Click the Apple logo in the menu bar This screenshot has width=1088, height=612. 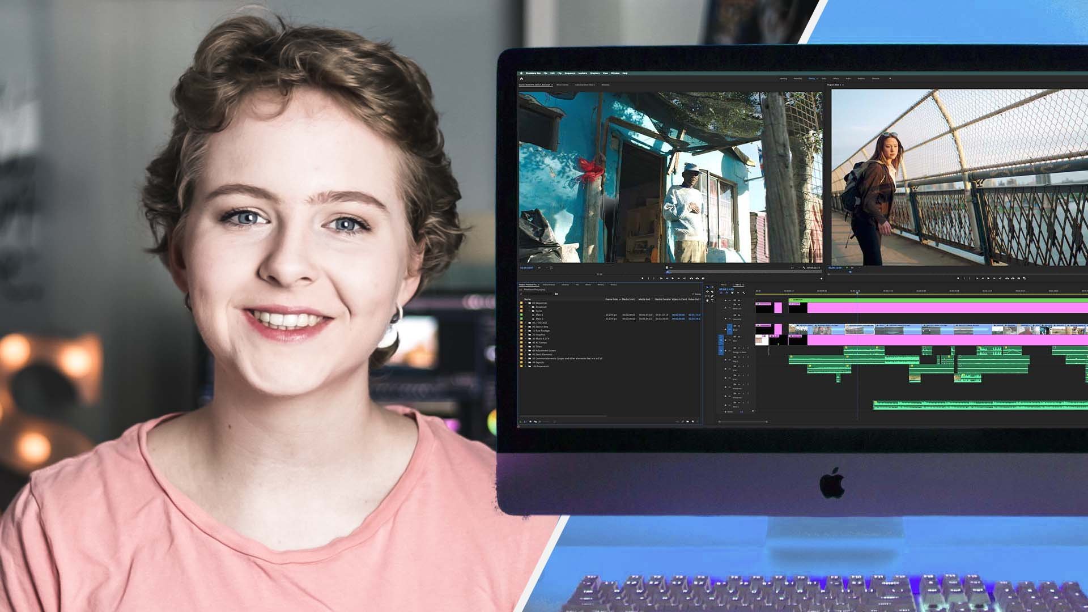tap(521, 73)
